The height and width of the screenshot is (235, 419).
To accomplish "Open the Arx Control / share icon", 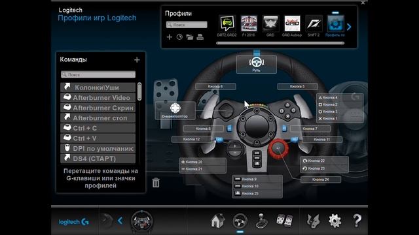I will [x=313, y=221].
